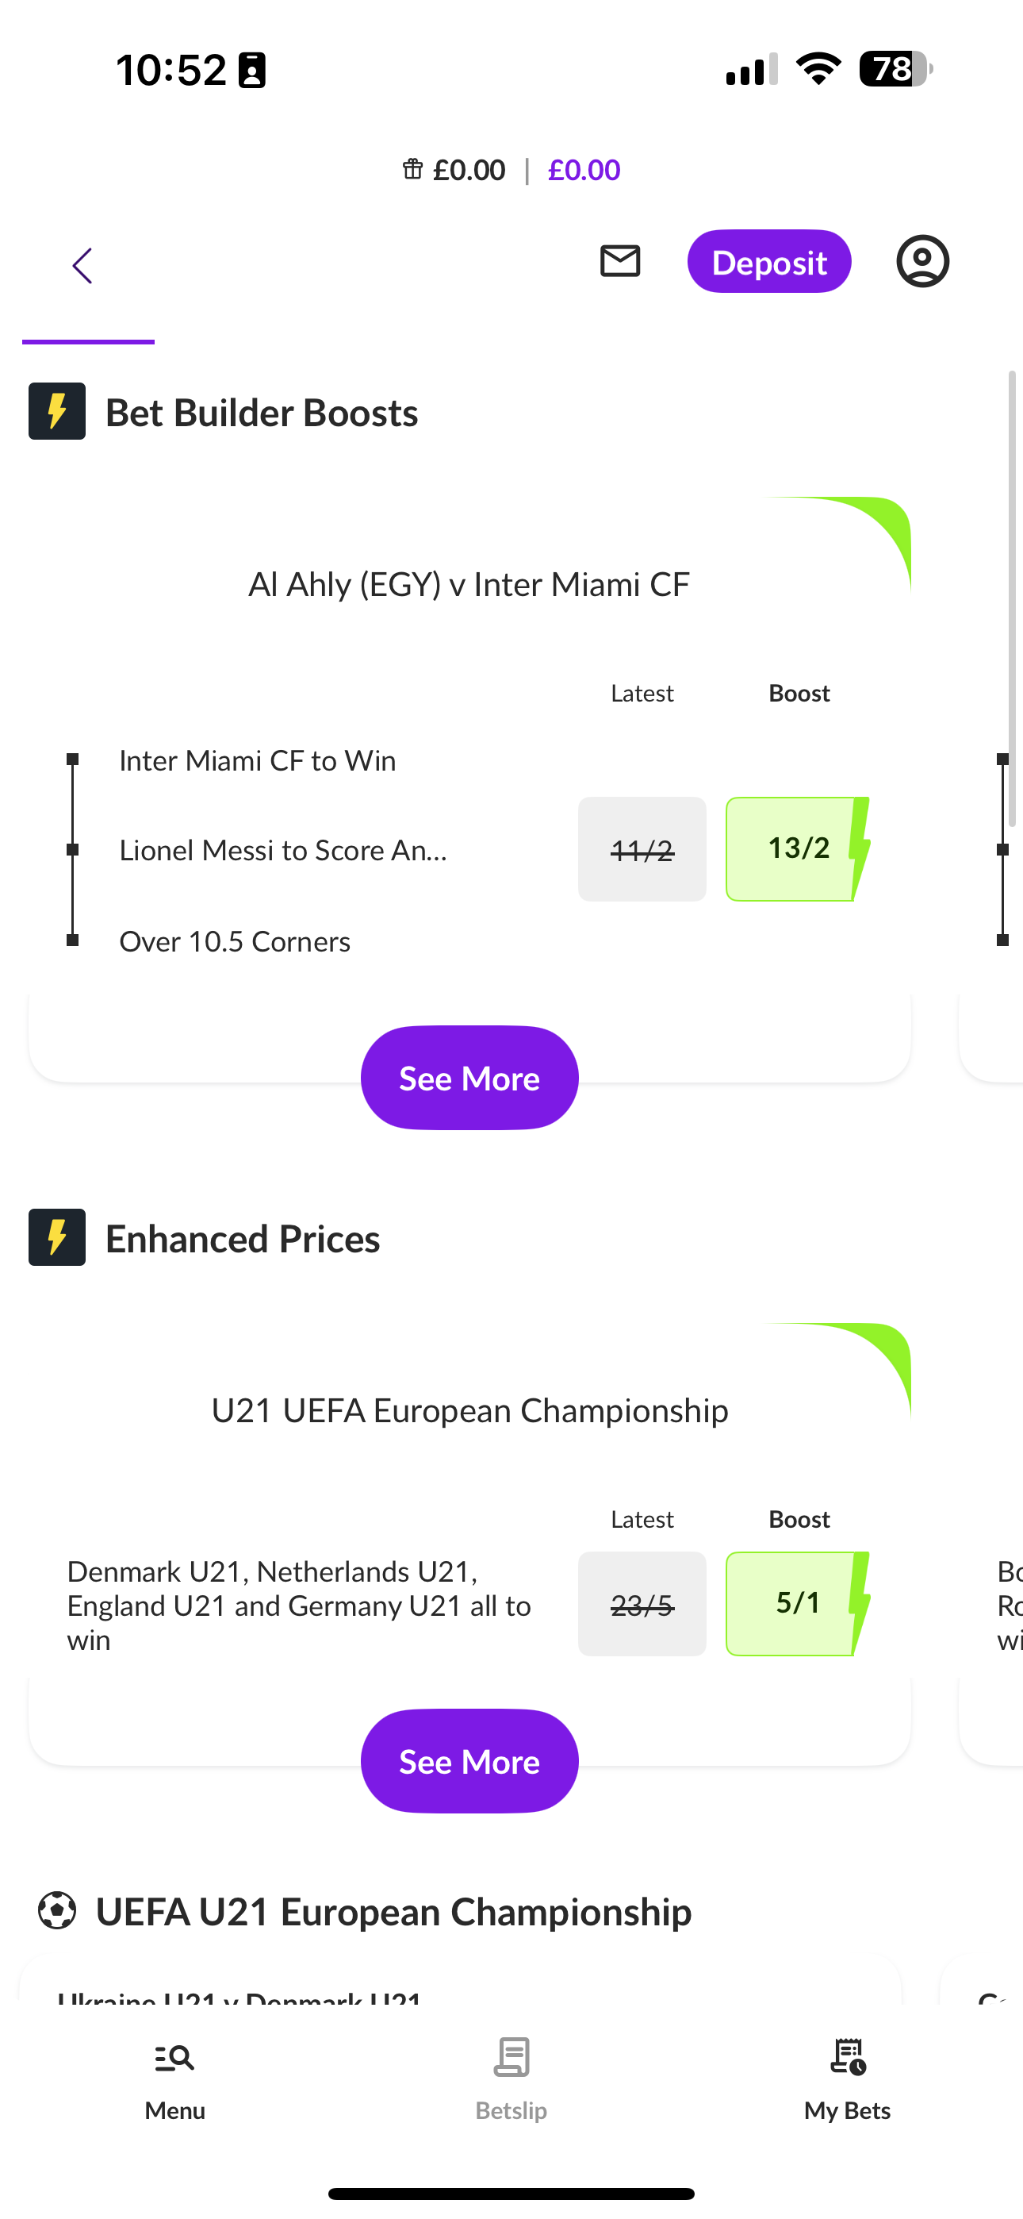Open the Betslip tab

(x=511, y=2078)
